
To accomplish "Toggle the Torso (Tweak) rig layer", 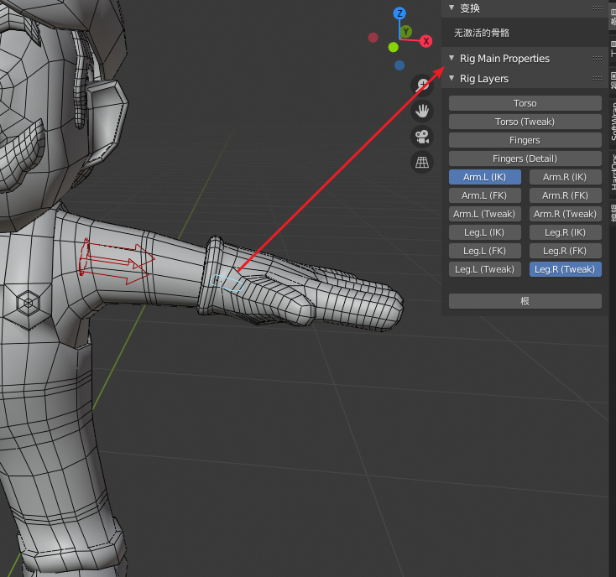I will point(525,122).
